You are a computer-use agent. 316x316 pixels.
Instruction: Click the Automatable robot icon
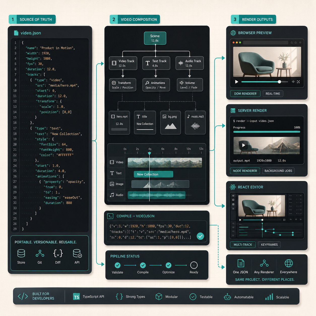tap(227, 297)
